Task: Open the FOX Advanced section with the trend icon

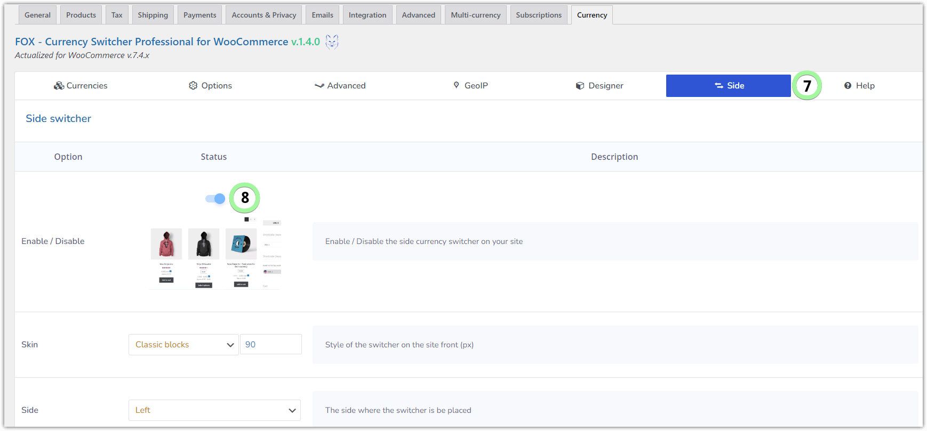Action: [340, 86]
